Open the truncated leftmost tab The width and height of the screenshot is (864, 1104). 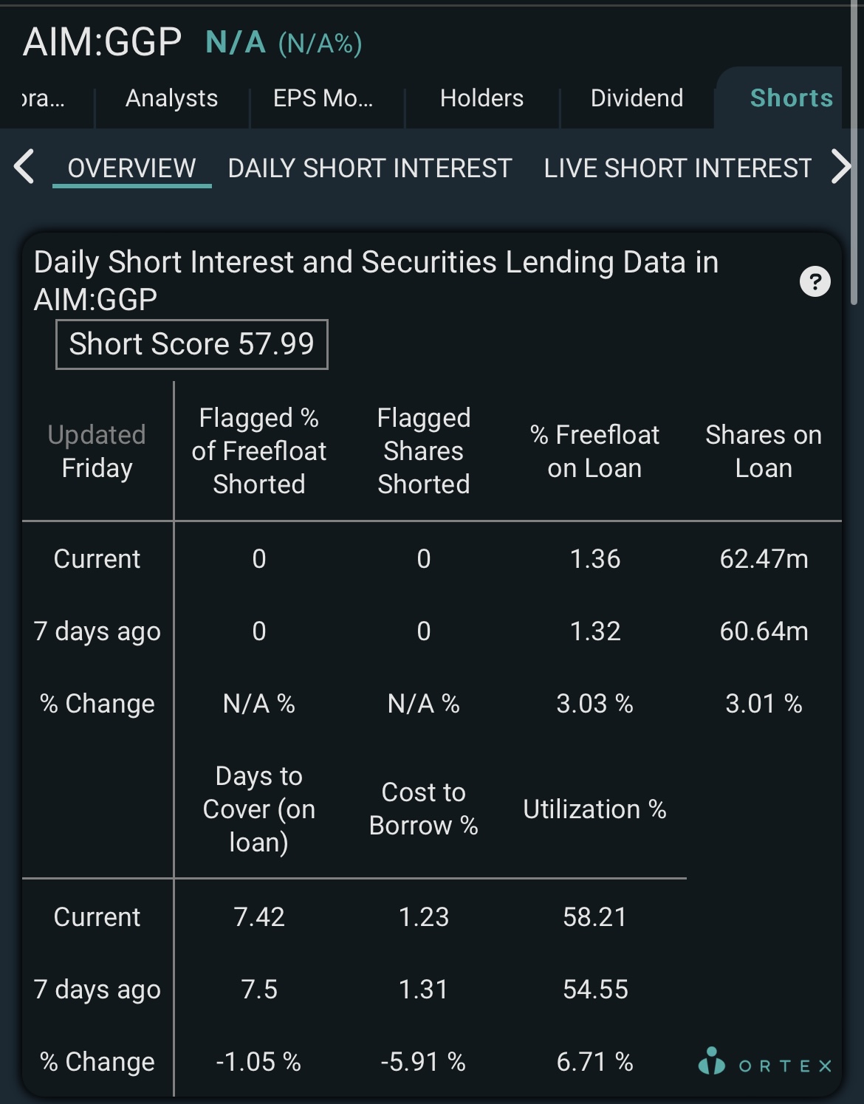[44, 98]
